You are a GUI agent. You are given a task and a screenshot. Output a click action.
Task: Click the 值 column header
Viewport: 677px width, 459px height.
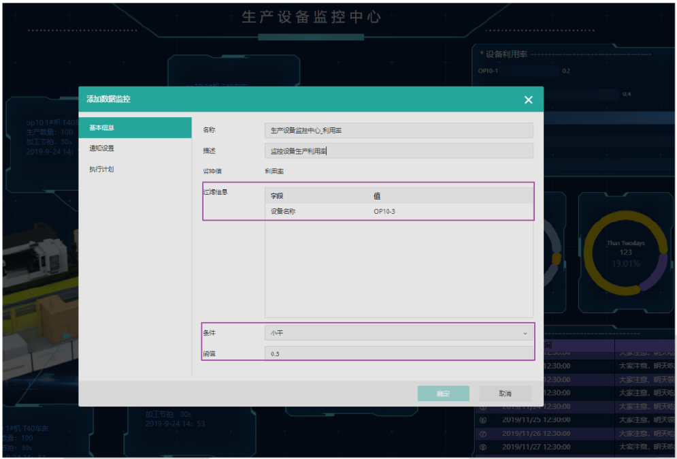coord(377,195)
